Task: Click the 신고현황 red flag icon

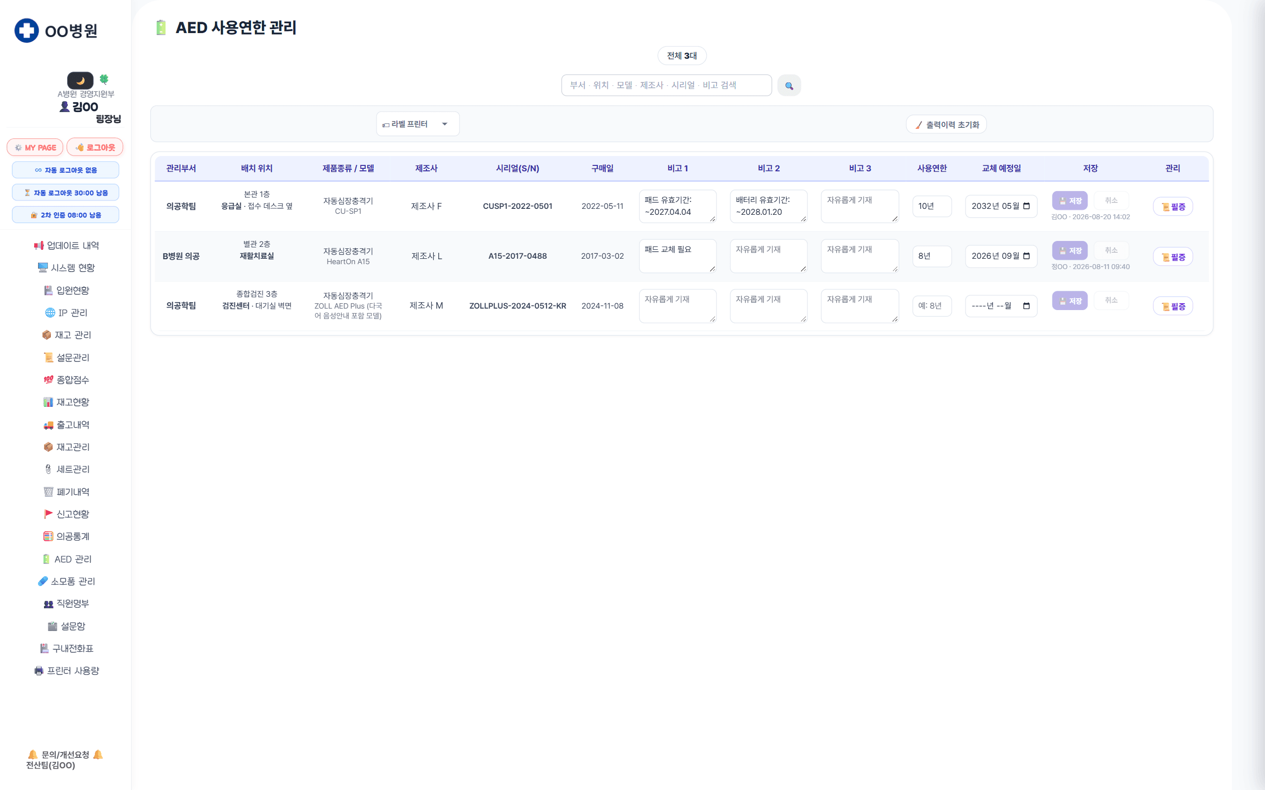Action: click(48, 514)
